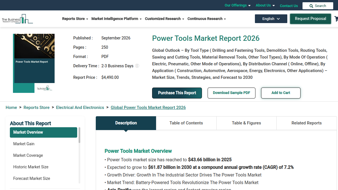Viewport: 338px width, 190px height.
Task: Expand Customized Research menu
Action: tap(164, 19)
